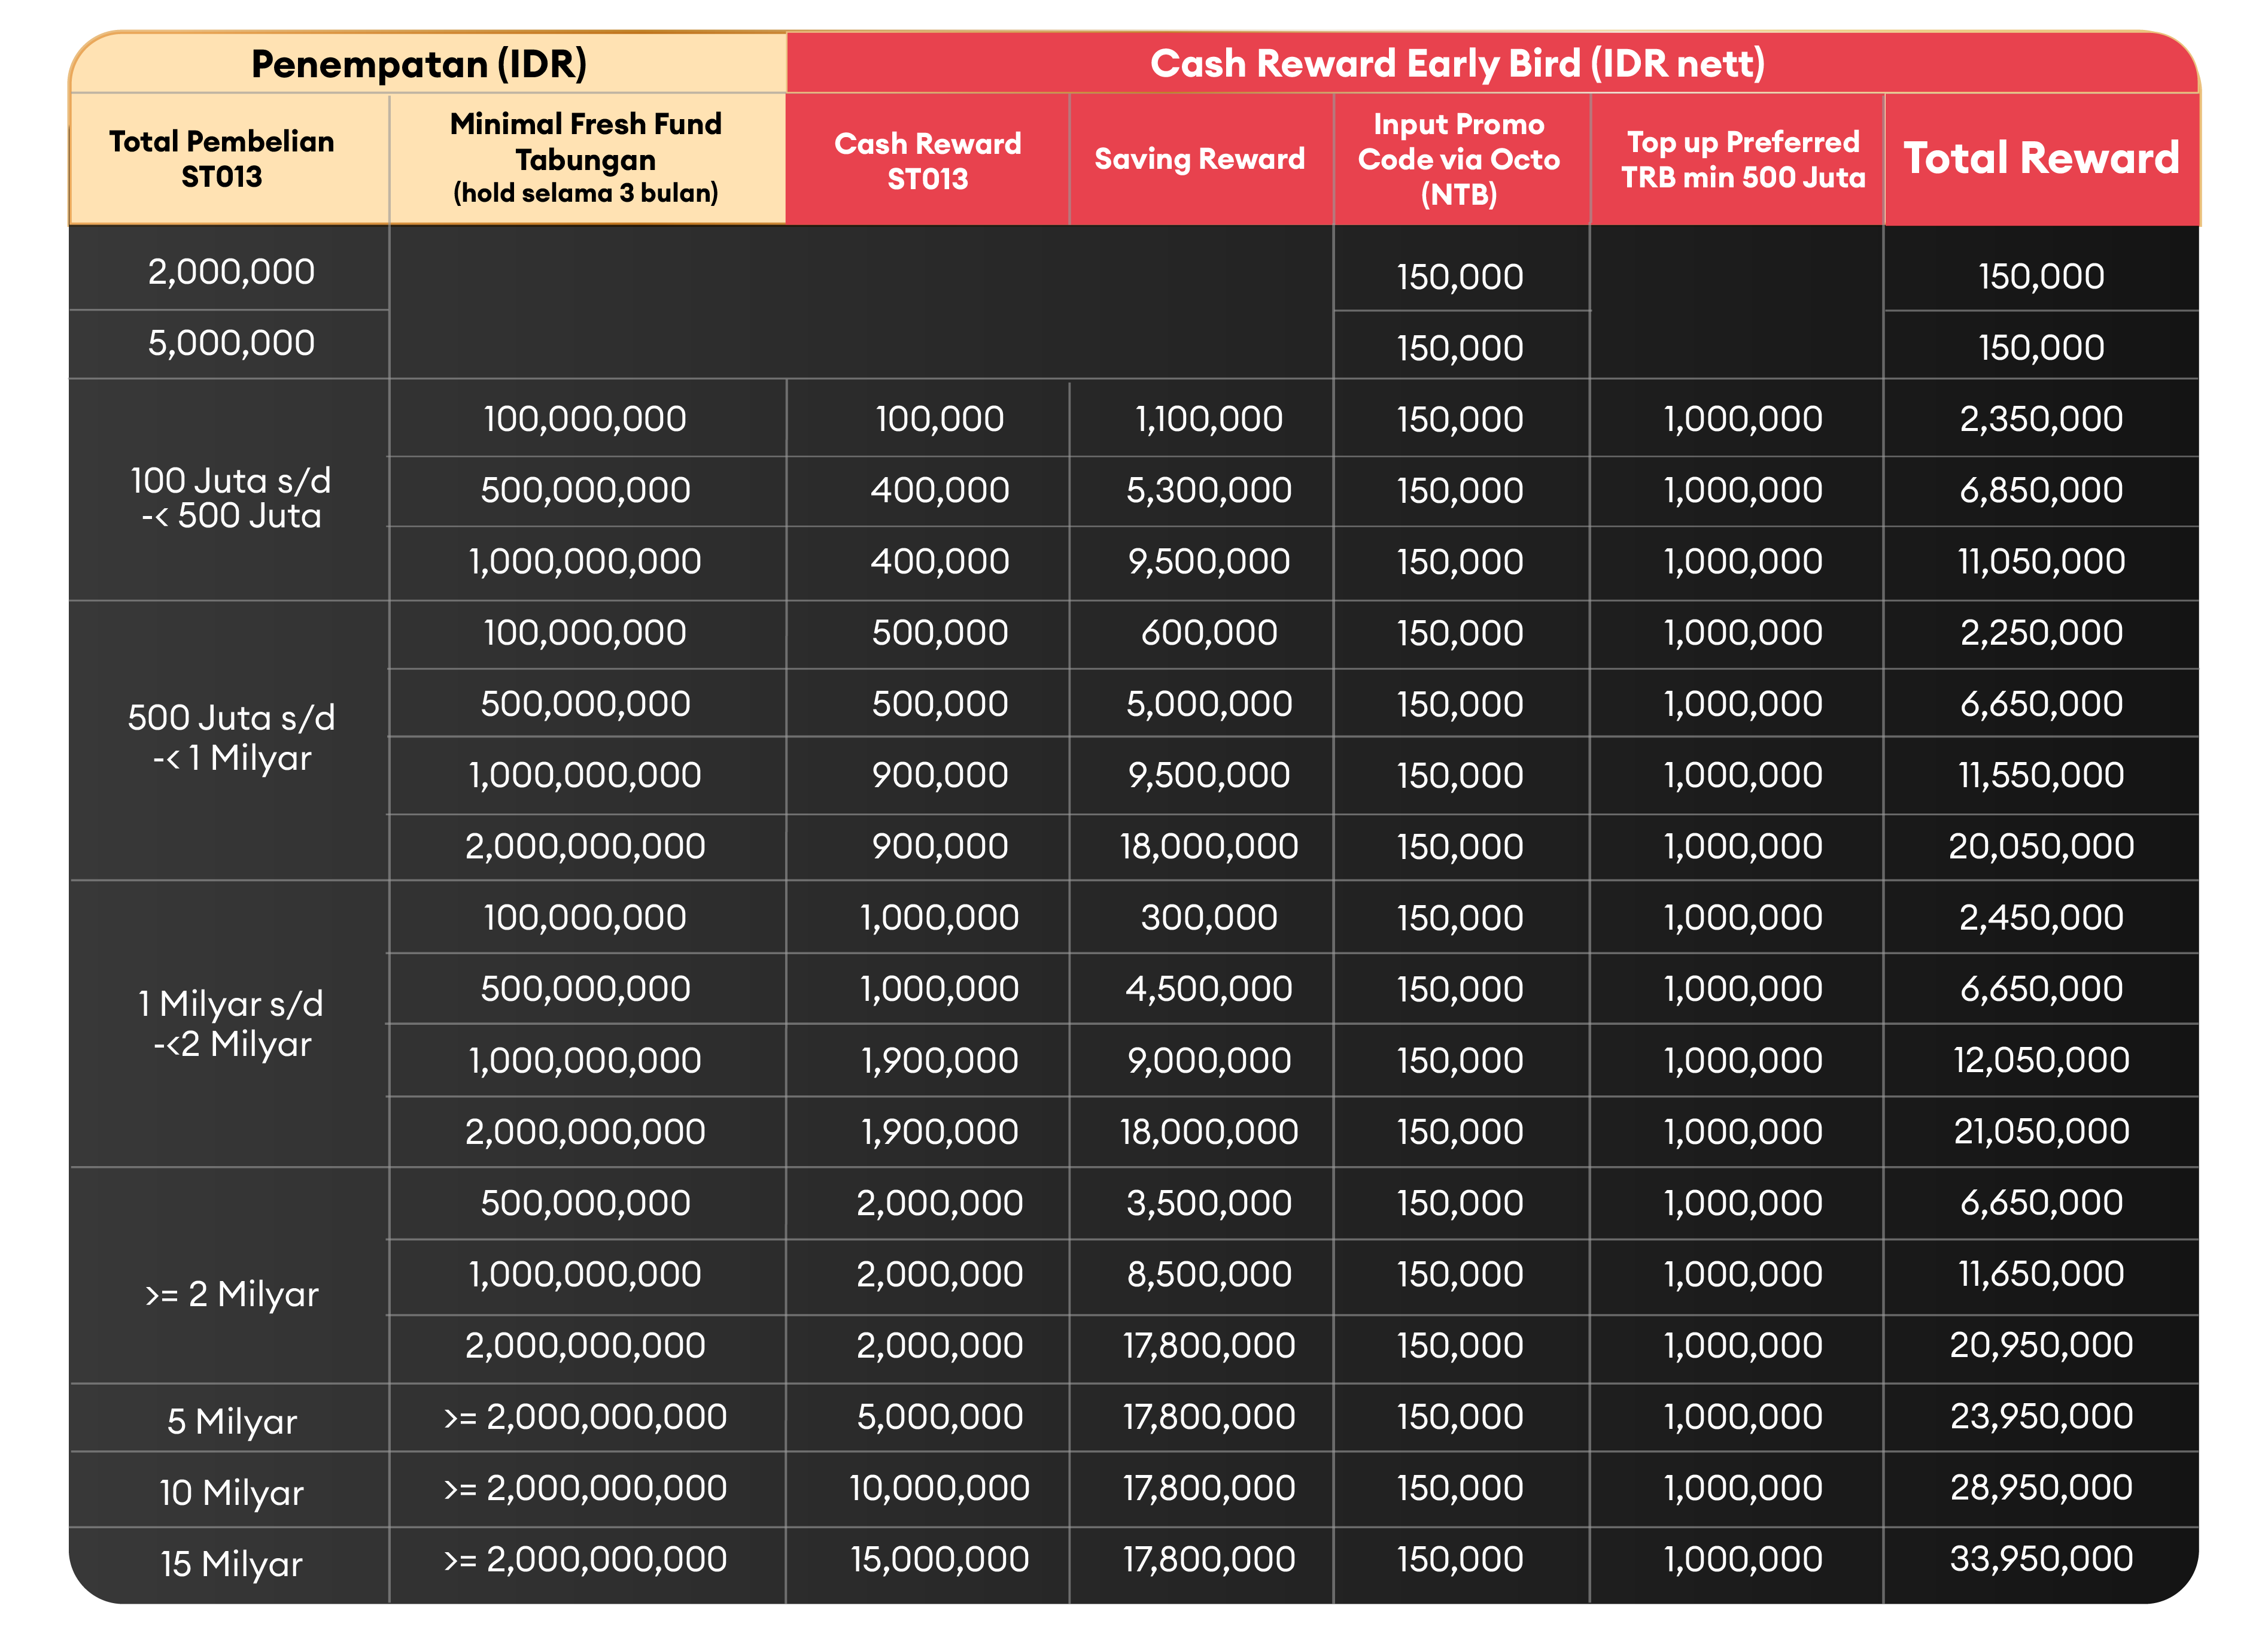Click total reward '2,350,000'

click(2041, 418)
